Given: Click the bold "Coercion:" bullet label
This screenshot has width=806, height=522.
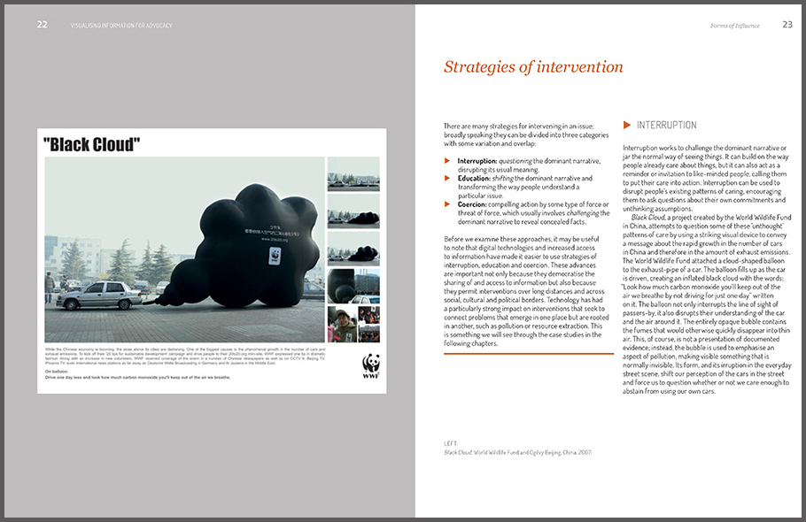Looking at the screenshot, I should pos(472,204).
